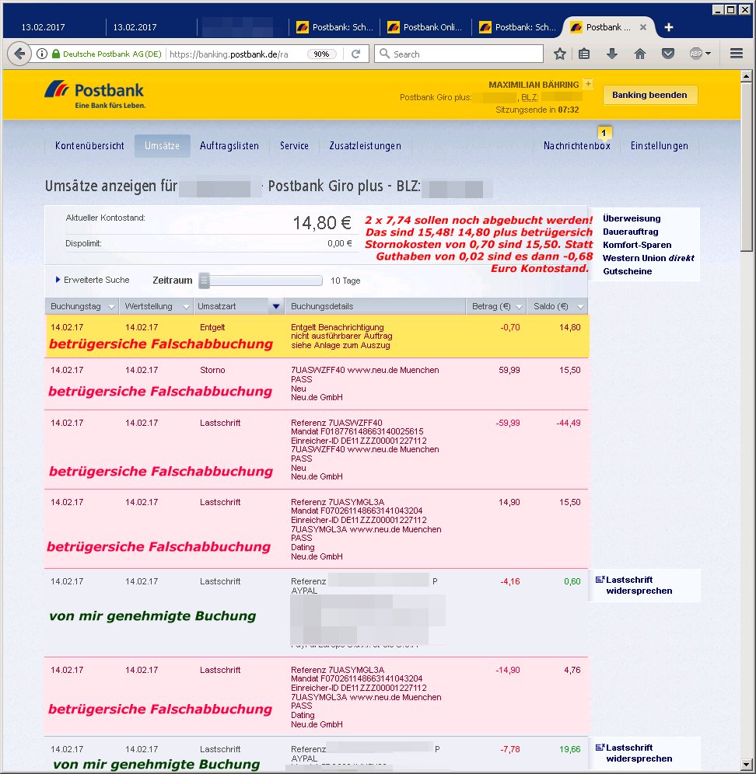The width and height of the screenshot is (756, 774).
Task: Open the Wertstellung column dropdown
Action: click(187, 306)
